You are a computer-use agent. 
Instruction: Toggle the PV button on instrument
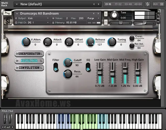point(158,22)
